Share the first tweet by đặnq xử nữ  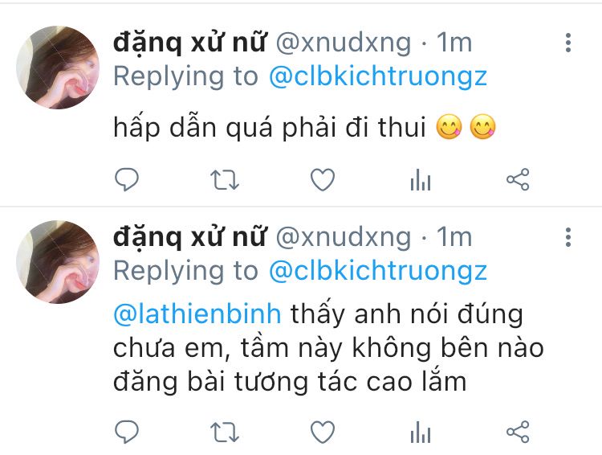518,179
